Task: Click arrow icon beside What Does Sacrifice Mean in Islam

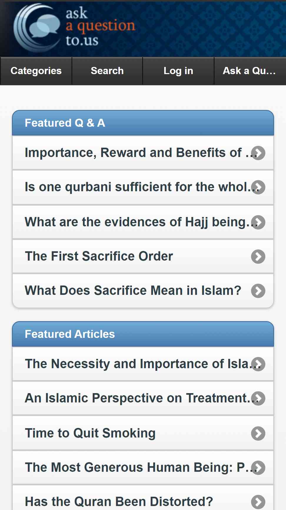Action: tap(258, 291)
